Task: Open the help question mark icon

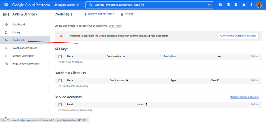Action: 236,5
